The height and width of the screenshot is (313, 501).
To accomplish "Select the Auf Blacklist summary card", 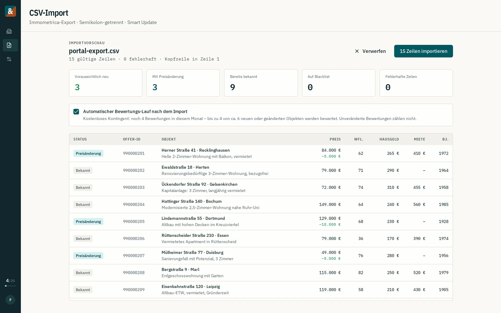I will pyautogui.click(x=338, y=83).
